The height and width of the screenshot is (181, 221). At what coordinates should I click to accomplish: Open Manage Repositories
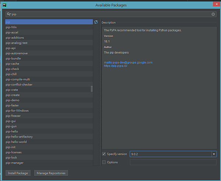pos(51,173)
